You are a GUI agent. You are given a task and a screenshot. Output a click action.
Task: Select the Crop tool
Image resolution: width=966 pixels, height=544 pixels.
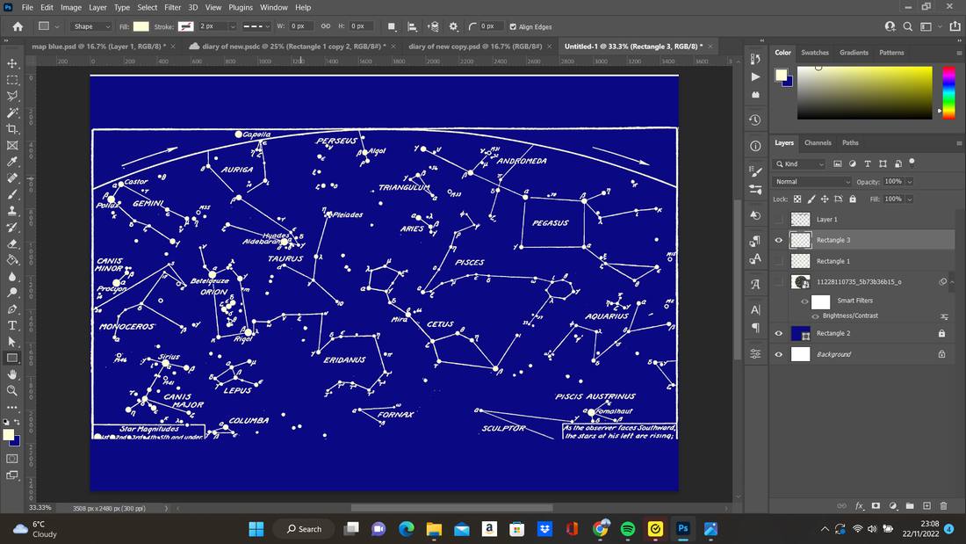(12, 129)
